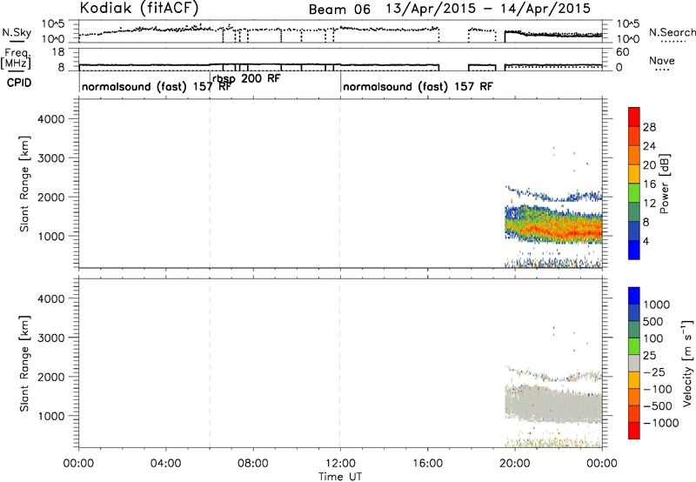Image resolution: width=696 pixels, height=482 pixels.
Task: Click the 08:00 time axis label
Action: [253, 464]
